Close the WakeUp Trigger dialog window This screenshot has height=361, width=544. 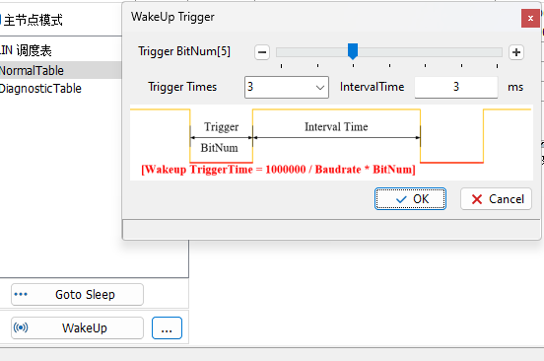pos(530,18)
